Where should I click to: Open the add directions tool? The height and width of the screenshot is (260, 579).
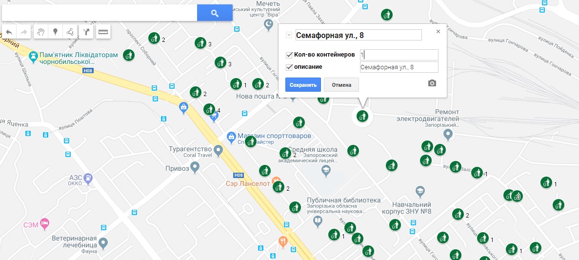coord(86,32)
